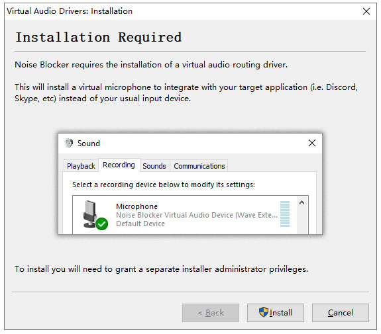Open the Communications tab
The height and width of the screenshot is (334, 381).
coord(199,166)
